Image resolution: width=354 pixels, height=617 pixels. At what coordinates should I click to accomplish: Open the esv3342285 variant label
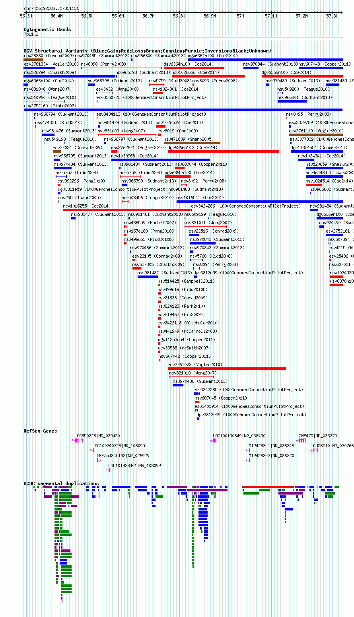(248, 390)
